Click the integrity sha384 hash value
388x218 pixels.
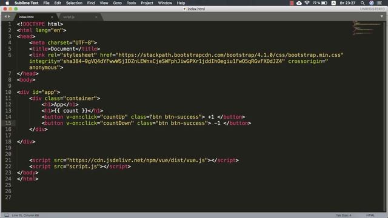172,61
